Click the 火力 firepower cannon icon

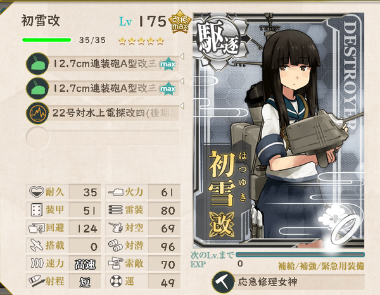pyautogui.click(x=116, y=192)
